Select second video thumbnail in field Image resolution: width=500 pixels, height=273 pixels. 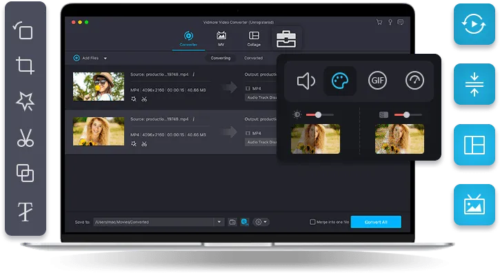tap(99, 132)
